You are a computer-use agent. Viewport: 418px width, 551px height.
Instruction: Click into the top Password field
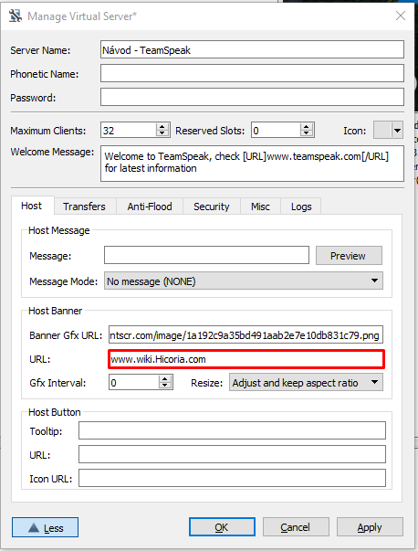[252, 97]
